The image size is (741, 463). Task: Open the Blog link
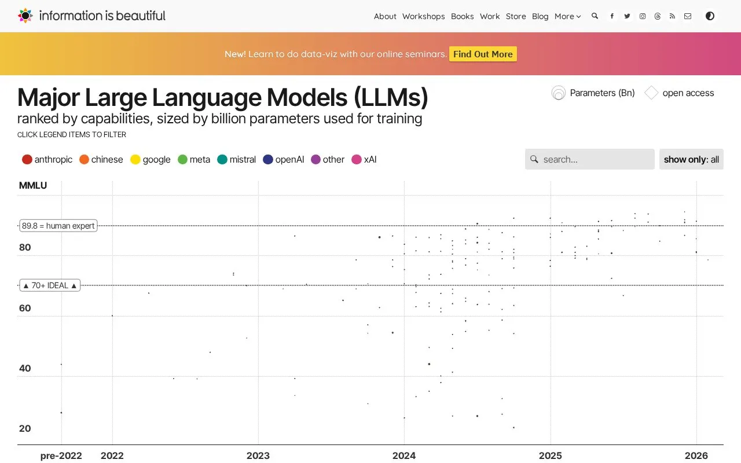[540, 16]
